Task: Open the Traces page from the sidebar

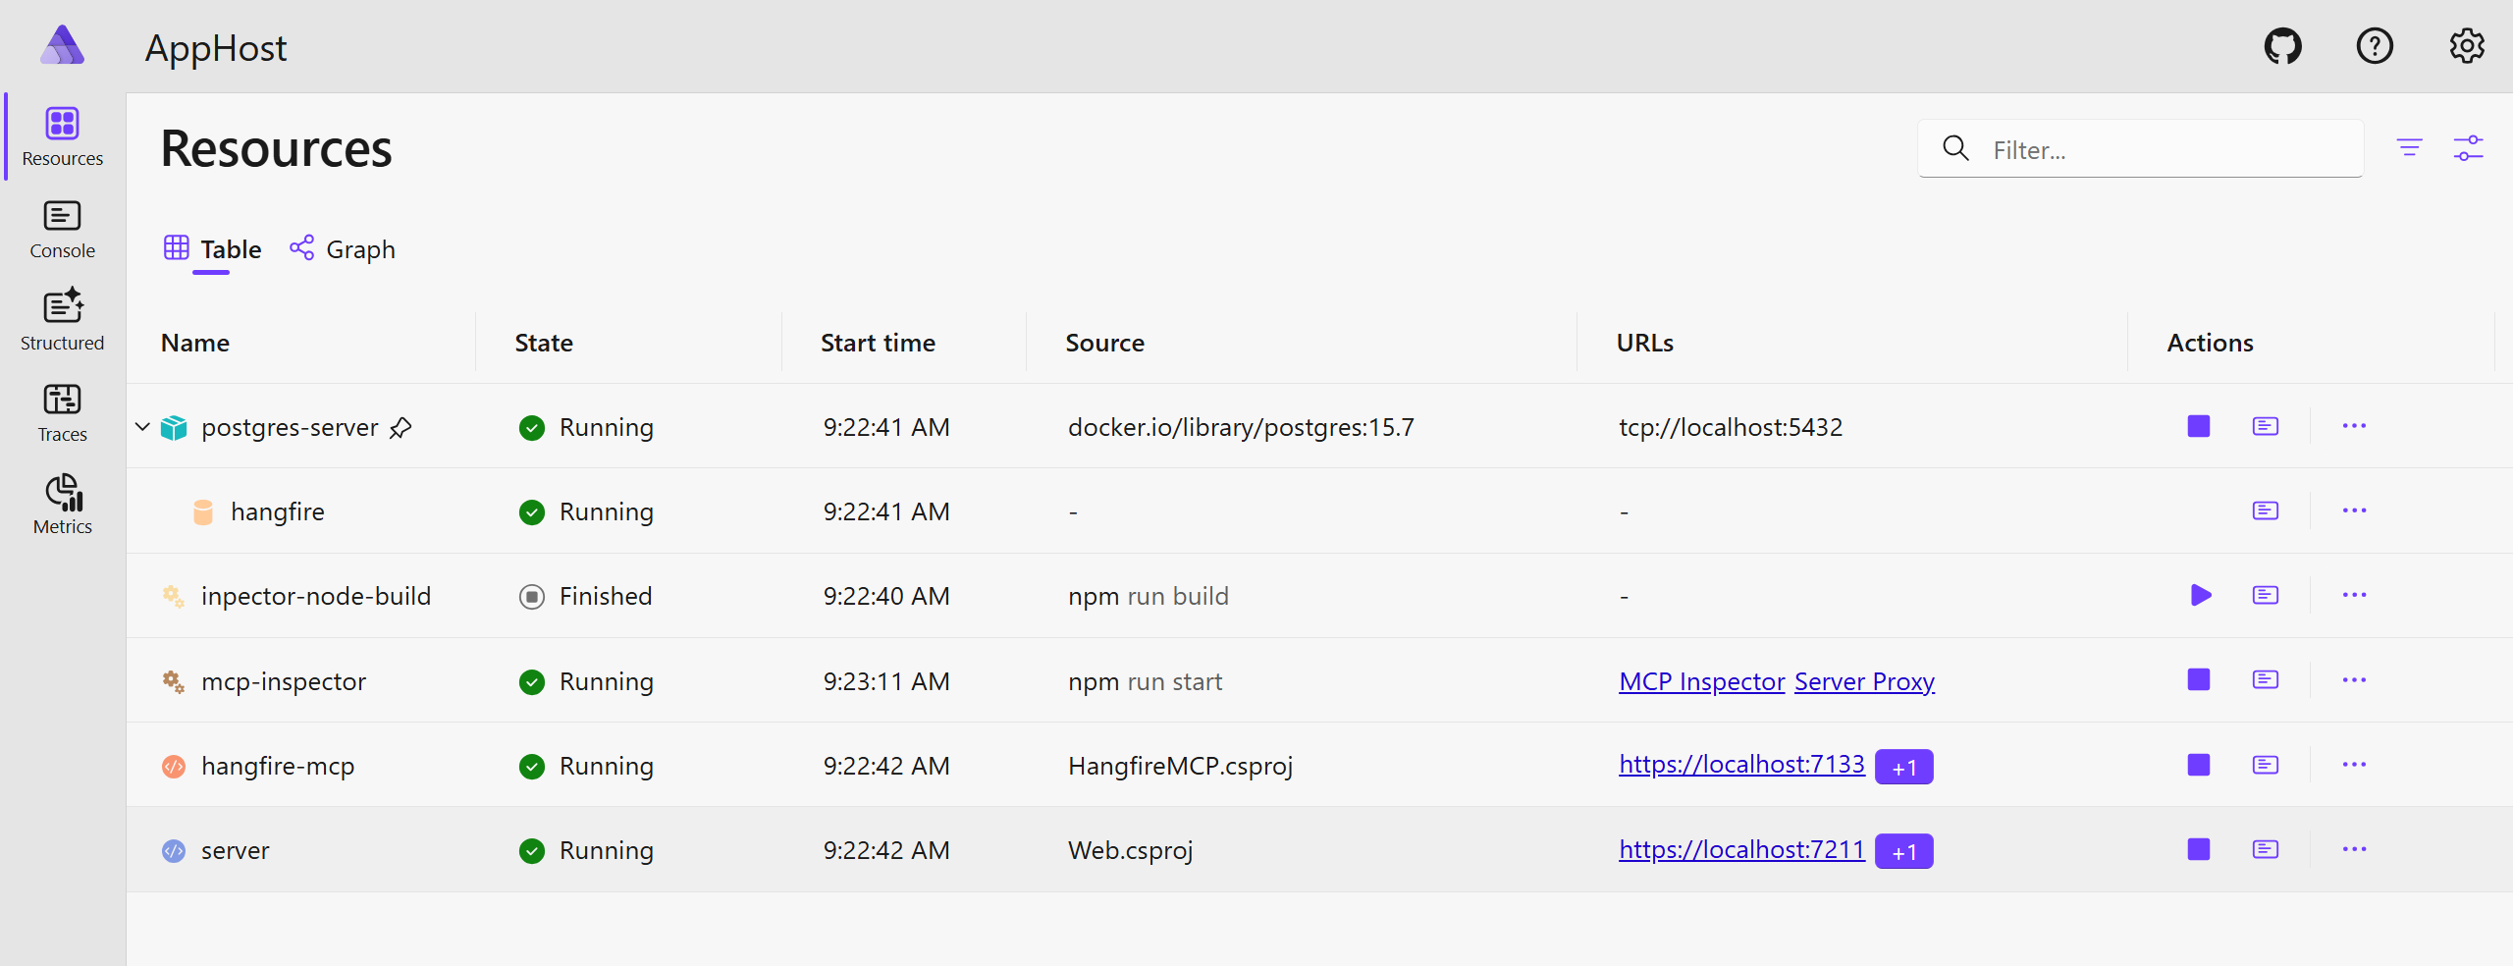Action: tap(62, 411)
